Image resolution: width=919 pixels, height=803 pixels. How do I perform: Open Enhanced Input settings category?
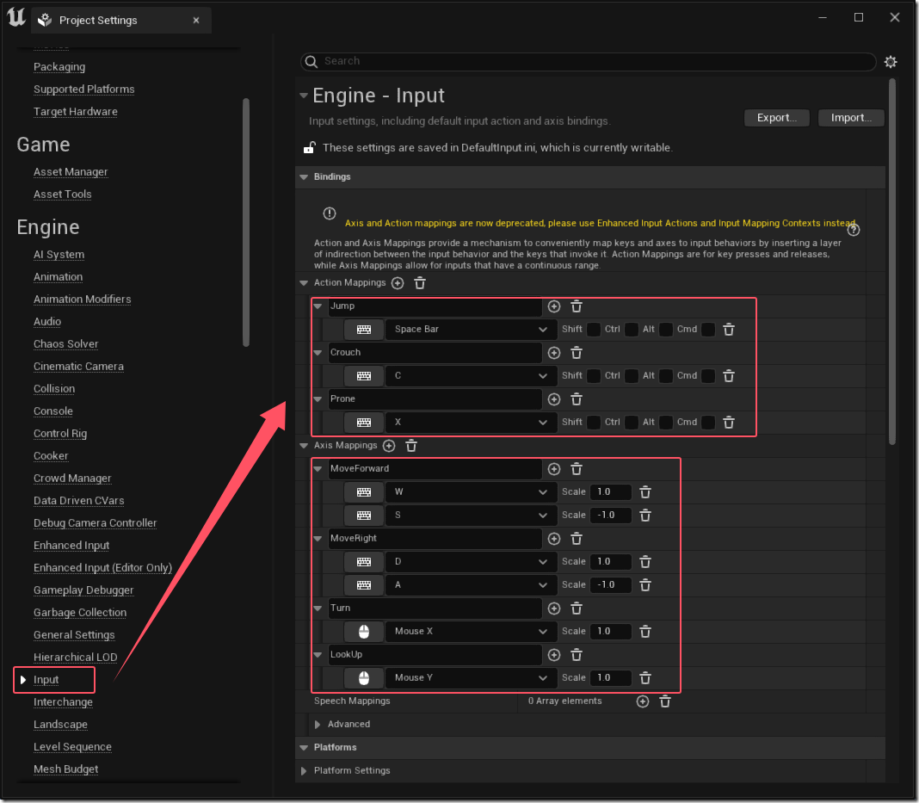coord(71,546)
